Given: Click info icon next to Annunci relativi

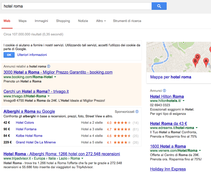Looking at the screenshot, I should [x=49, y=66].
